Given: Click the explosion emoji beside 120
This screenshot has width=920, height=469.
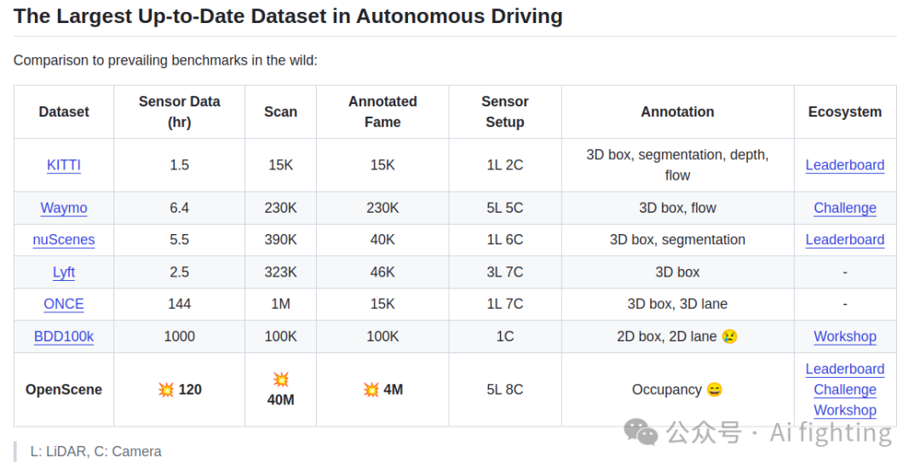Looking at the screenshot, I should (166, 390).
